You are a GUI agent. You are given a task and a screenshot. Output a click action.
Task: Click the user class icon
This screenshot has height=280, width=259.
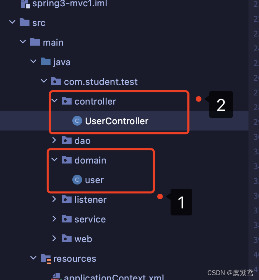pos(77,180)
